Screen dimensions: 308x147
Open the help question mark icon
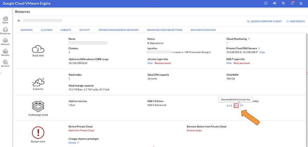pos(266,3)
